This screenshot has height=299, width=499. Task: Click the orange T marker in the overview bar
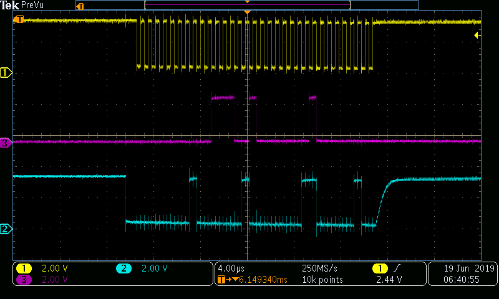80,6
